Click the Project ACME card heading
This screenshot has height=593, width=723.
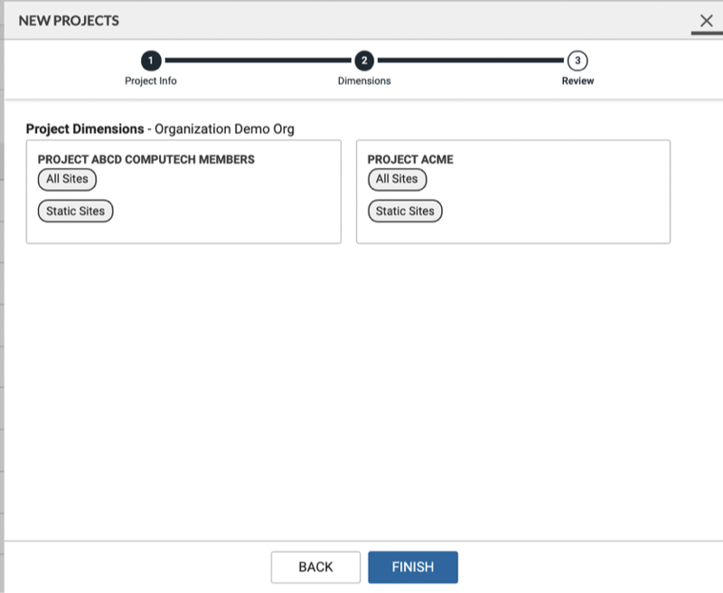[410, 160]
